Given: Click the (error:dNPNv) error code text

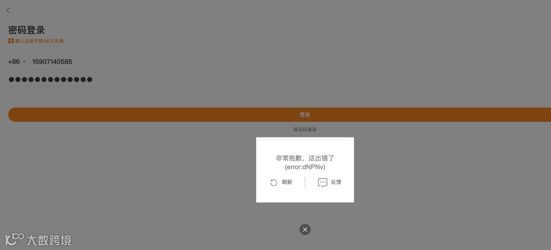Looking at the screenshot, I should [305, 167].
